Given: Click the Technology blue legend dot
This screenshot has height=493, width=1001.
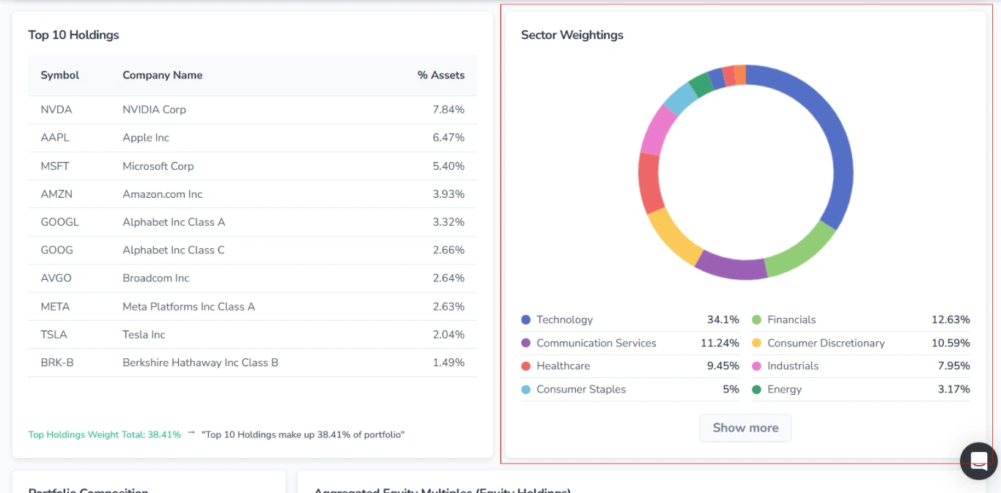Looking at the screenshot, I should [x=526, y=319].
